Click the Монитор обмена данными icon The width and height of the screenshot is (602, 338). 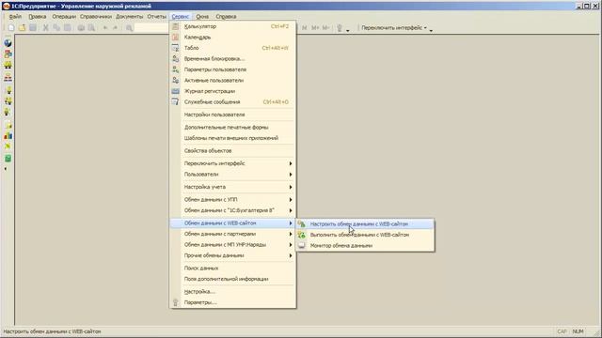point(302,246)
